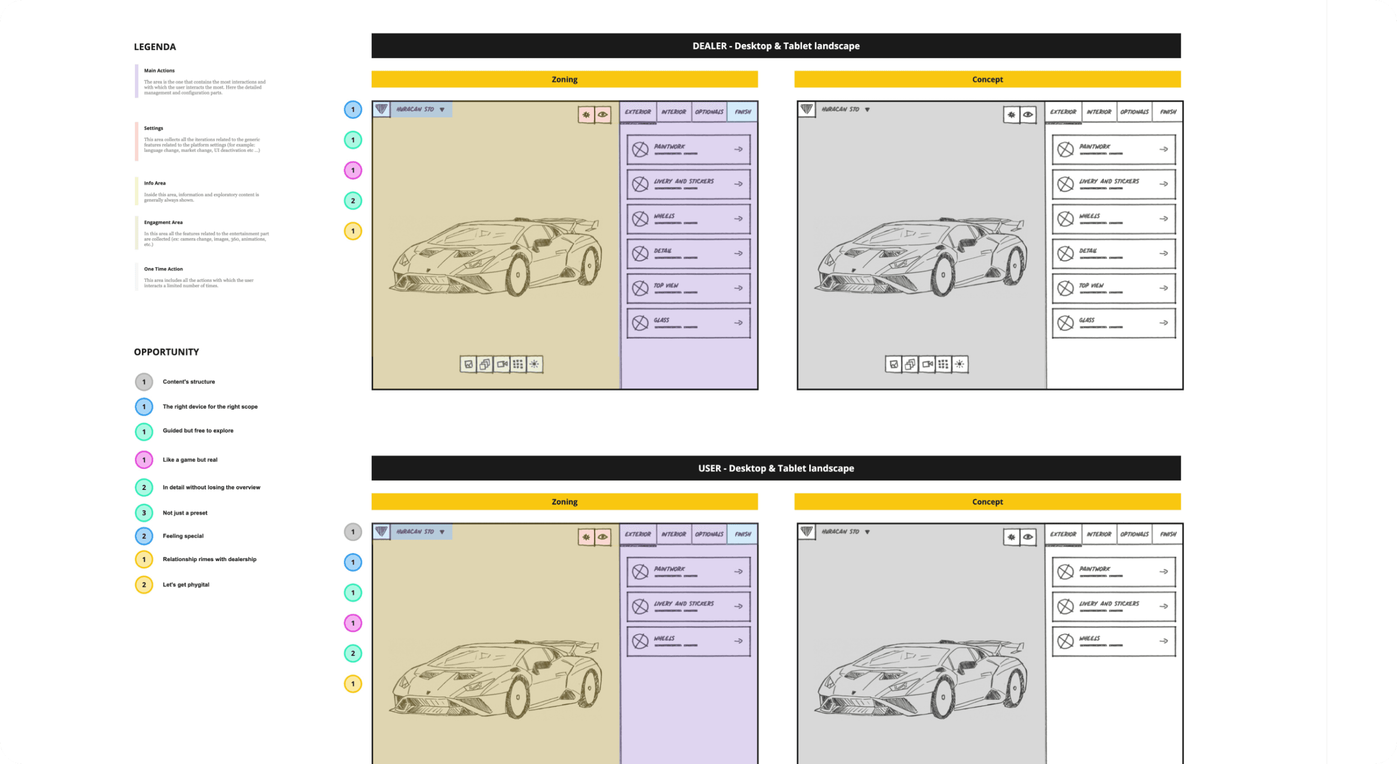Click Livery and Stickers arrow in Dealer Zoning
The width and height of the screenshot is (1397, 764).
[738, 184]
